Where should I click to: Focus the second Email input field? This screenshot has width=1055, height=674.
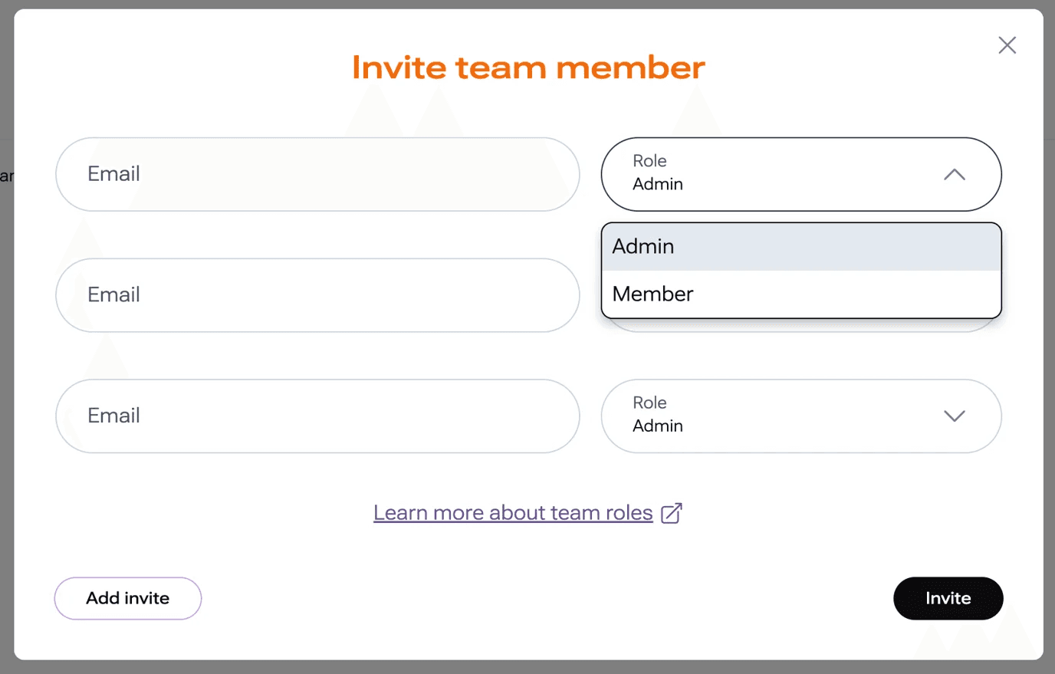click(317, 295)
